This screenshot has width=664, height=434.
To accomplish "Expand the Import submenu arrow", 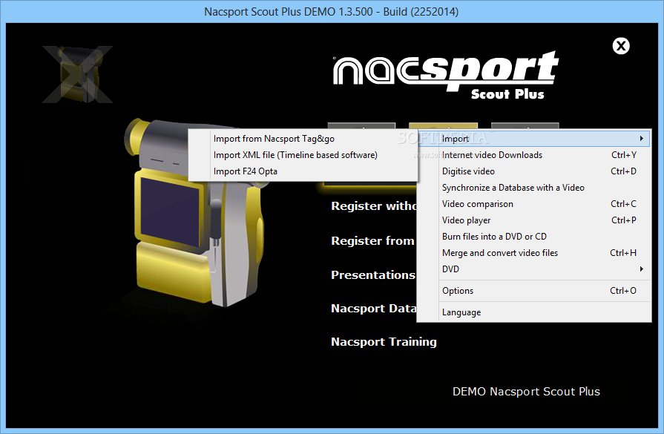I will [x=642, y=139].
